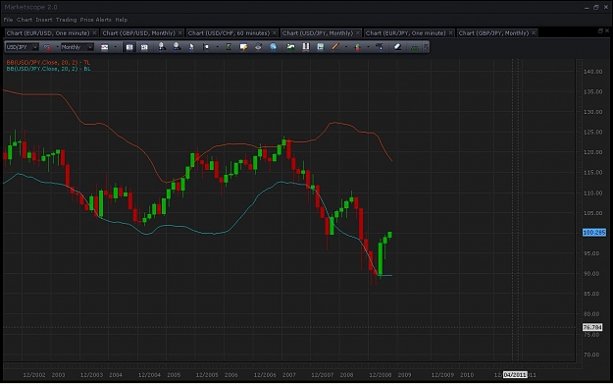Open the Chart menu
The height and width of the screenshot is (384, 613).
[x=25, y=20]
